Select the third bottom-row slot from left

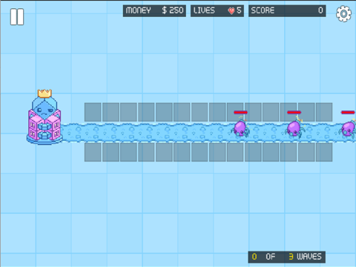[x=128, y=152]
